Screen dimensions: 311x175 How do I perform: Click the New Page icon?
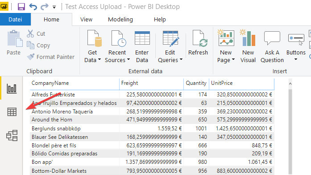coord(226,37)
